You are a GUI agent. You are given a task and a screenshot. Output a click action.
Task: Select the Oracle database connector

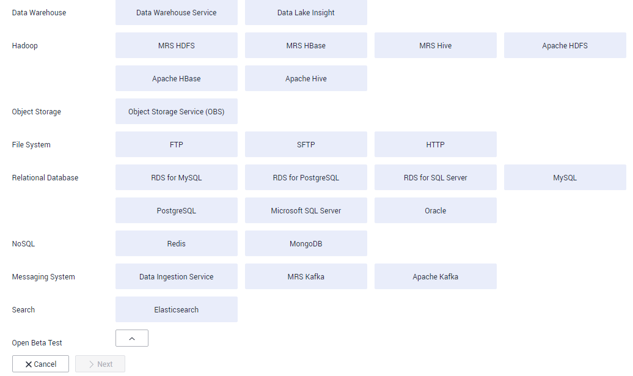tap(436, 210)
